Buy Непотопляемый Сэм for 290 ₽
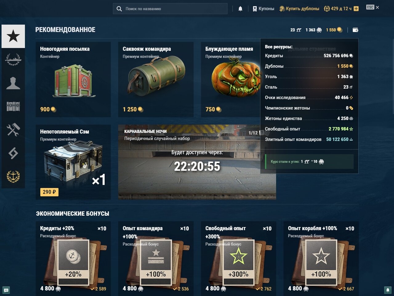This screenshot has height=296, width=394. point(49,192)
